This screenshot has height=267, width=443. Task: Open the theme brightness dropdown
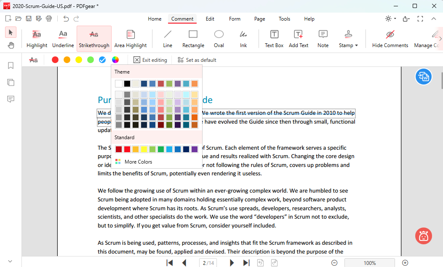[390, 19]
